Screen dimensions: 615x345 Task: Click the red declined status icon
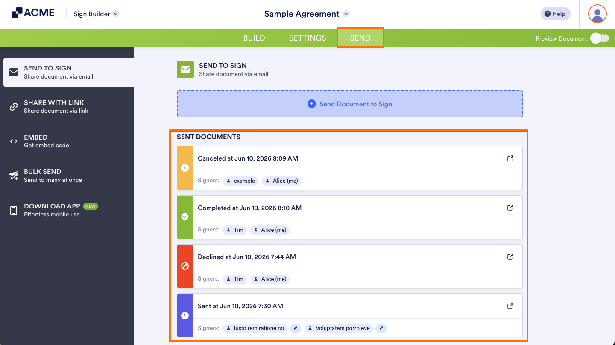185,266
